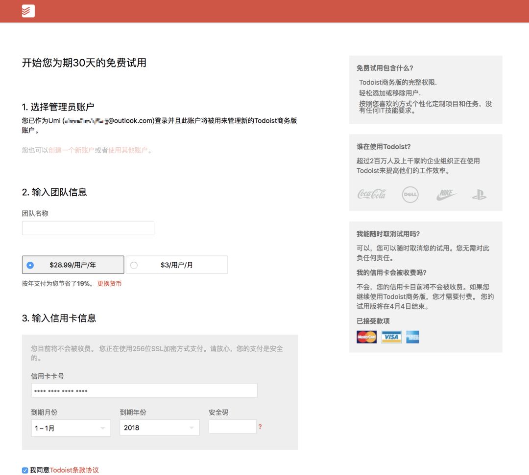
Task: Click the text Todoist商务版的完整权限.
Action: (398, 82)
